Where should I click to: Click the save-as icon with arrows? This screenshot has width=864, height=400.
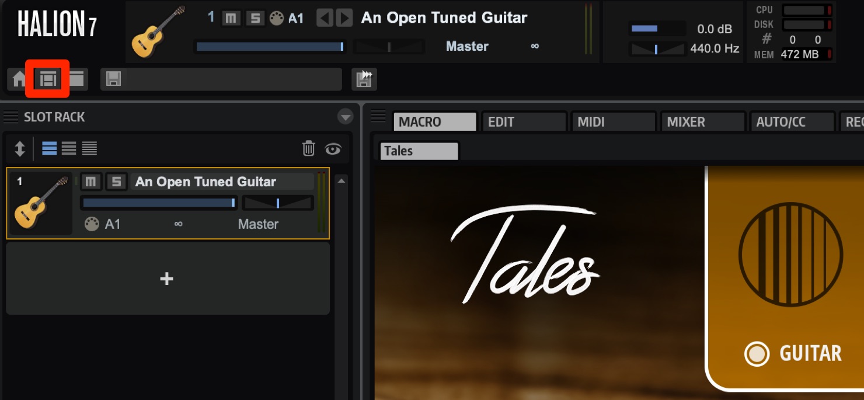[364, 79]
